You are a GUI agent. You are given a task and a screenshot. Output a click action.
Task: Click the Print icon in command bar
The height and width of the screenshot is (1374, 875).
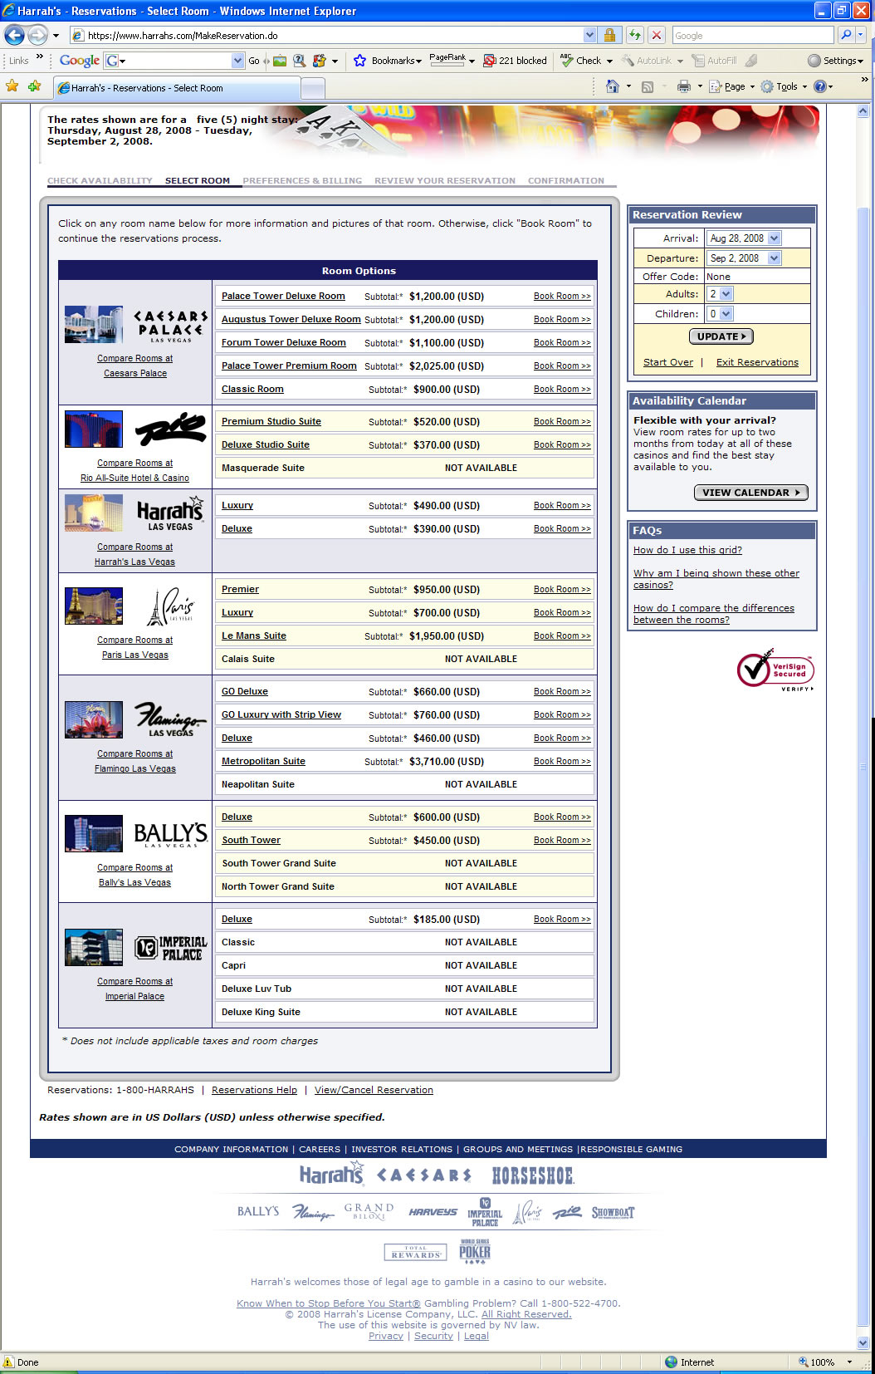684,86
